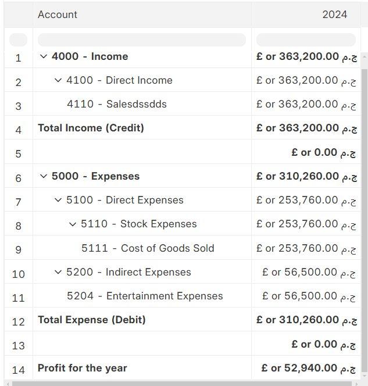Image resolution: width=368 pixels, height=386 pixels.
Task: Select the 4110 - Salesdssdds account
Action: [x=117, y=105]
